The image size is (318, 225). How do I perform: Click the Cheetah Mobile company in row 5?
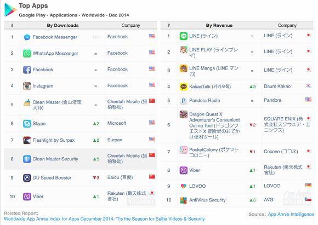tap(127, 105)
